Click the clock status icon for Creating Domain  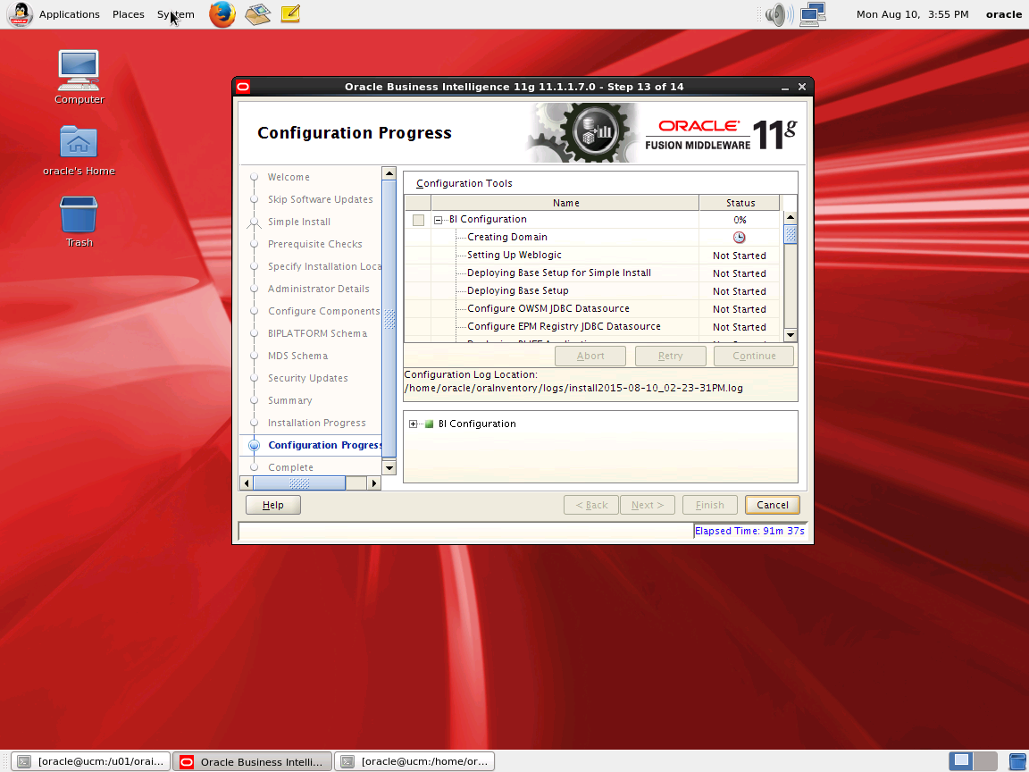[739, 238]
